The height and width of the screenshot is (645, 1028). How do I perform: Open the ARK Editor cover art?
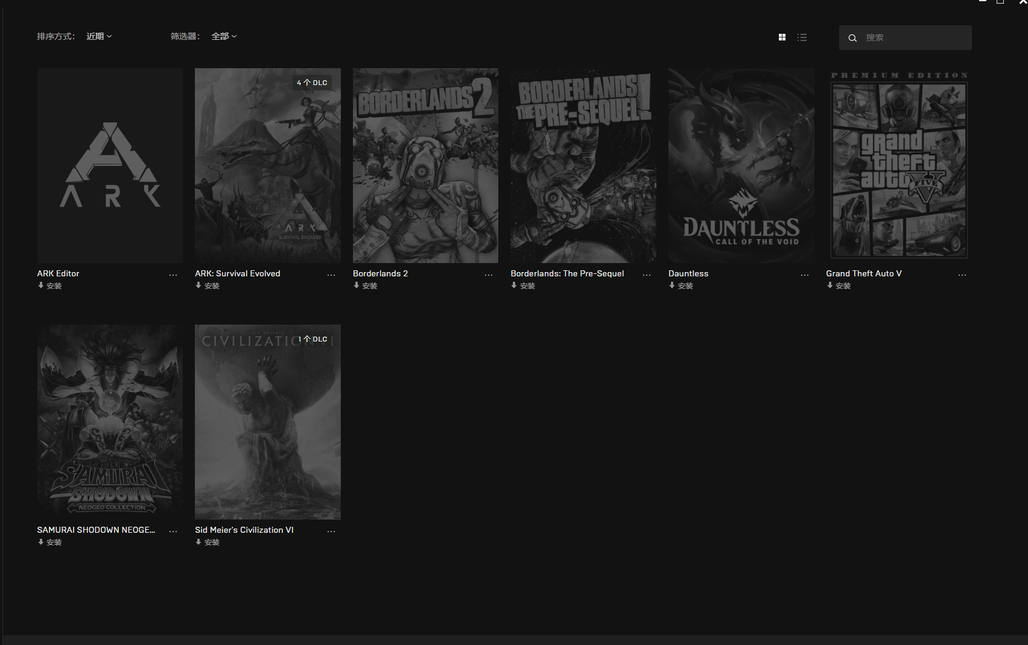click(110, 165)
